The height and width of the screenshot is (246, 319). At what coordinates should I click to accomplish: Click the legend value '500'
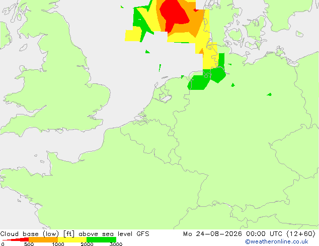pyautogui.click(x=29, y=244)
